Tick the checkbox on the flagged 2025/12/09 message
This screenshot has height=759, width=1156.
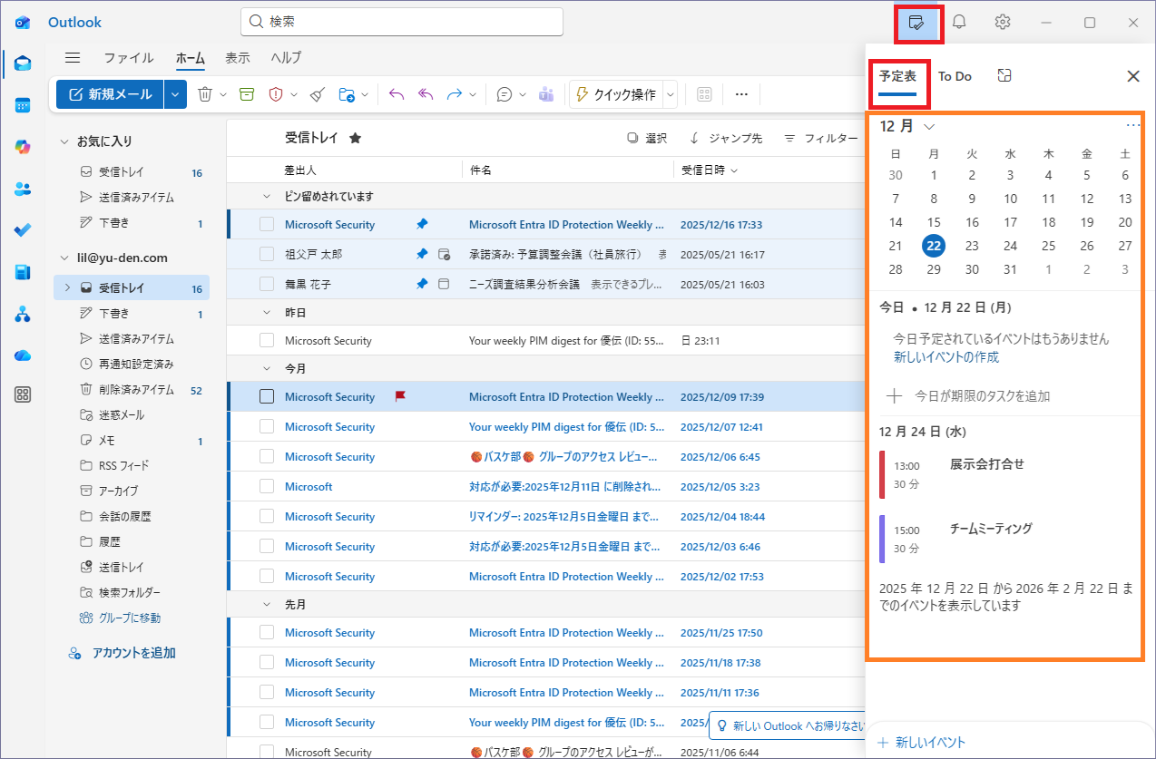coord(267,396)
